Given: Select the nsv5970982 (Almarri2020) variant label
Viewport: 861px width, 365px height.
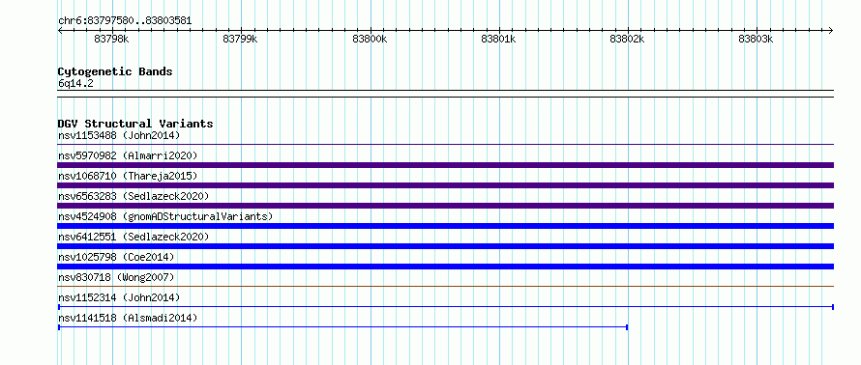Looking at the screenshot, I should coord(128,155).
